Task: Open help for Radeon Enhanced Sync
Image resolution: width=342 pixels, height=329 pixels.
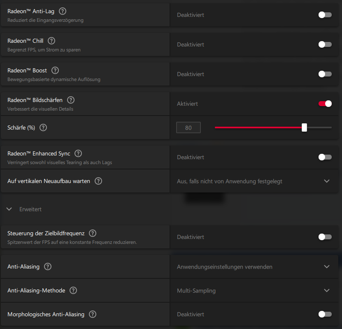Action: 78,153
